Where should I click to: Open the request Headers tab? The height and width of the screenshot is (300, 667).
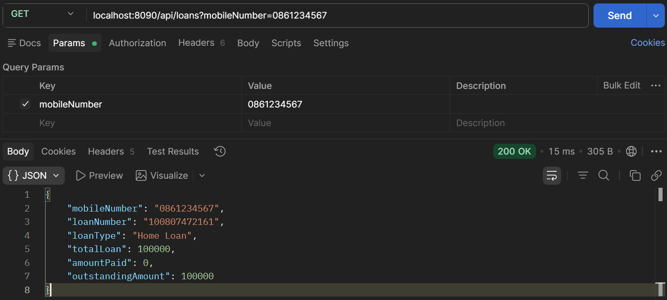tap(201, 43)
